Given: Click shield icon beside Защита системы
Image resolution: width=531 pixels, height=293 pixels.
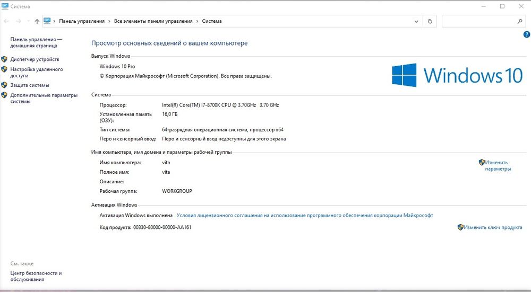Looking at the screenshot, I should click(4, 85).
